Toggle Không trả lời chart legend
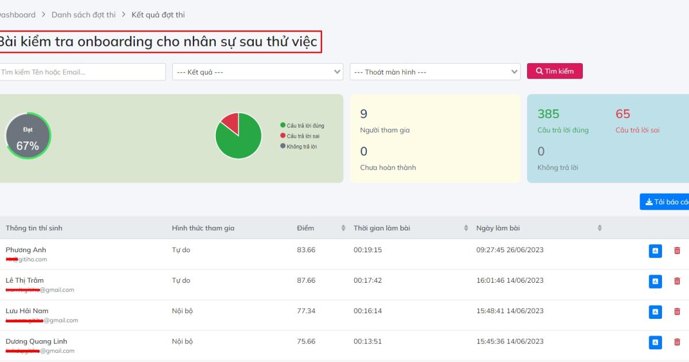The height and width of the screenshot is (362, 689). click(299, 146)
